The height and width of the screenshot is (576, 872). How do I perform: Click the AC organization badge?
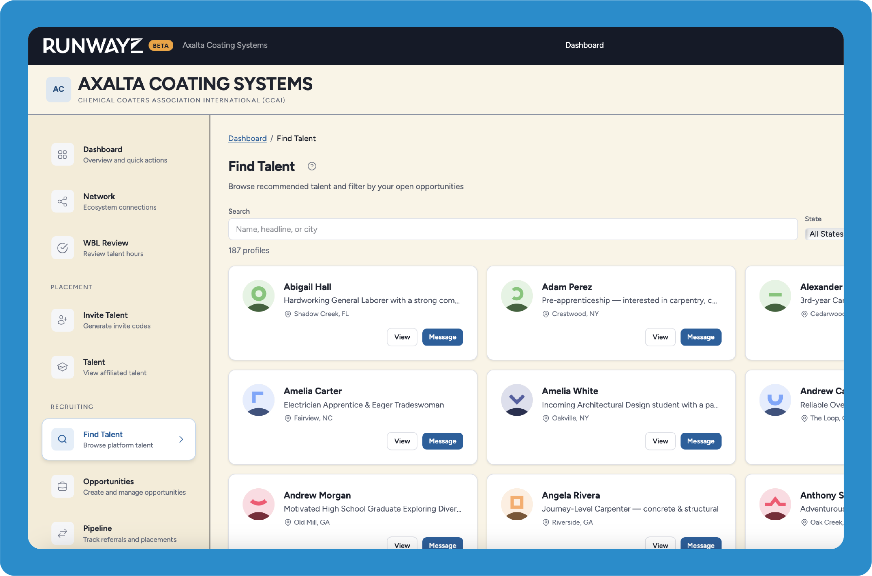pos(58,89)
